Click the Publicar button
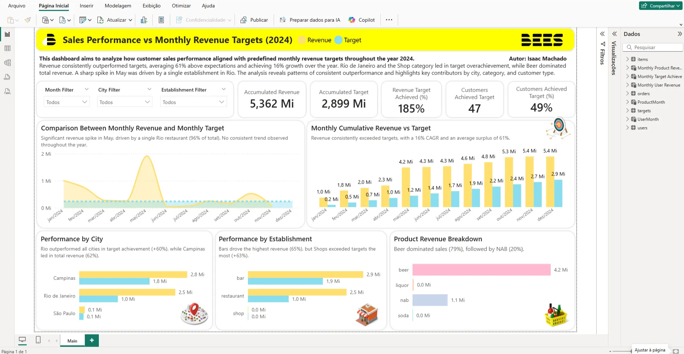The image size is (684, 354). [254, 20]
